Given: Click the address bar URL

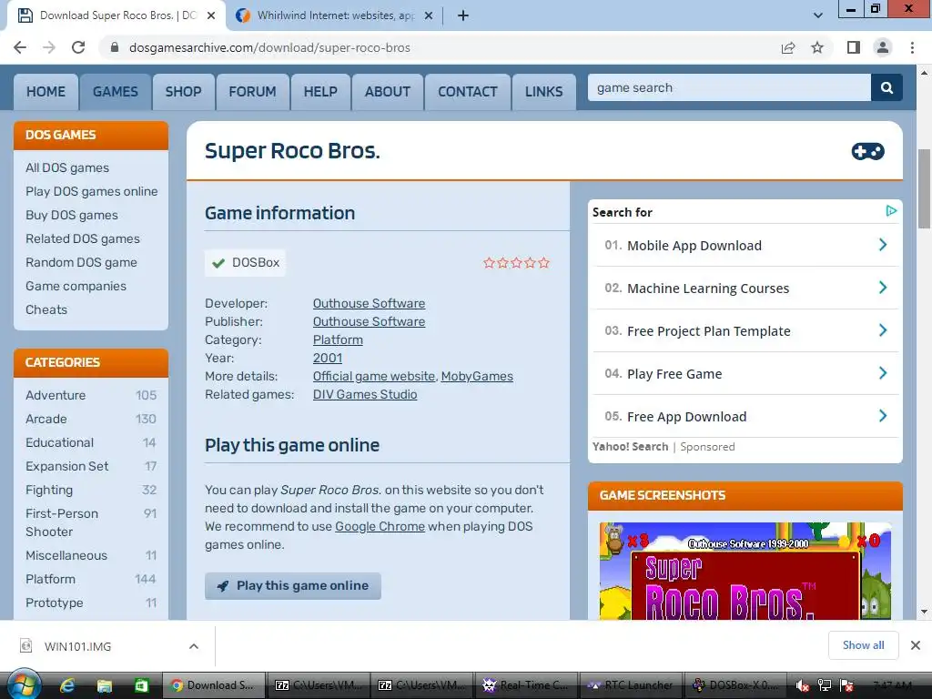Looking at the screenshot, I should [269, 47].
